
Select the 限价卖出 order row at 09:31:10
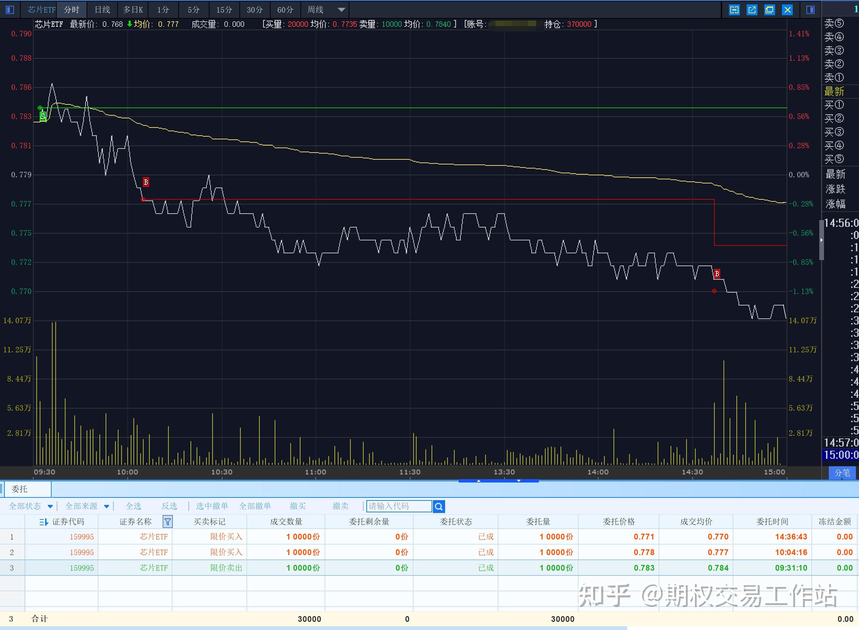point(429,568)
